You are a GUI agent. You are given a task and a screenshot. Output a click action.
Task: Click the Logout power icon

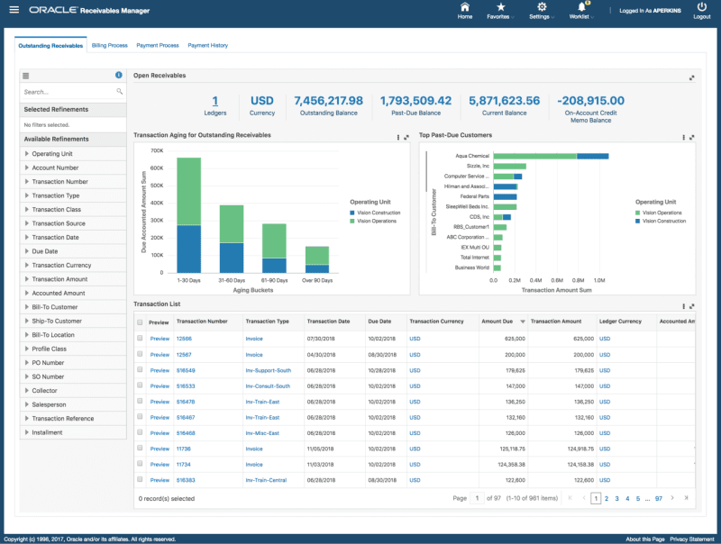[x=701, y=7]
